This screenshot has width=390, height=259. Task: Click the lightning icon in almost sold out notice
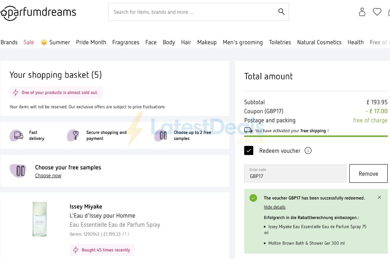pos(16,93)
